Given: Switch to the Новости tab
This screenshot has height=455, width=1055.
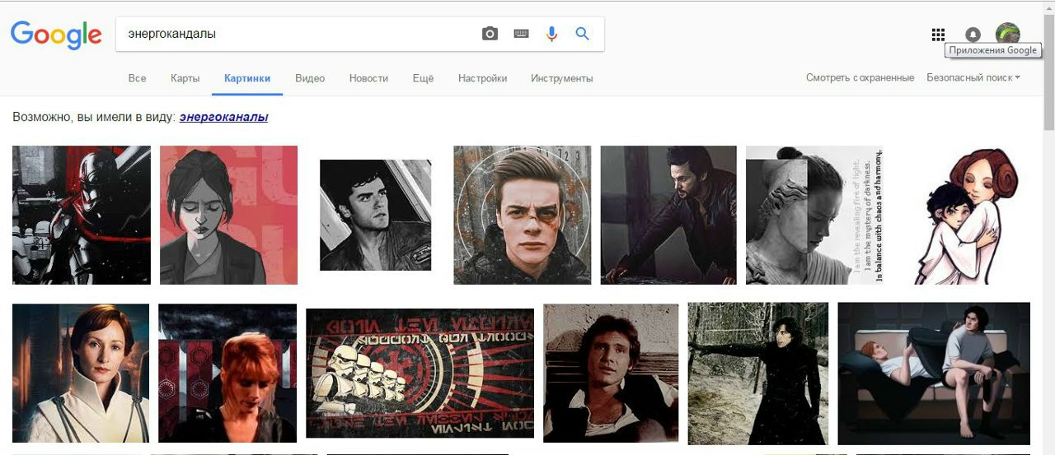Looking at the screenshot, I should point(368,78).
